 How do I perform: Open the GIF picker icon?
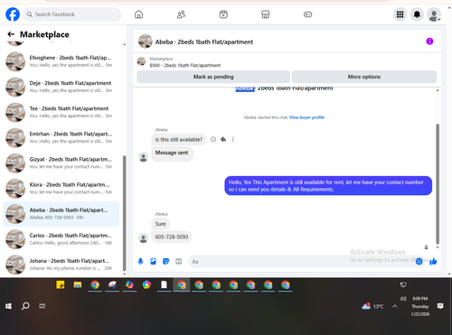(179, 261)
